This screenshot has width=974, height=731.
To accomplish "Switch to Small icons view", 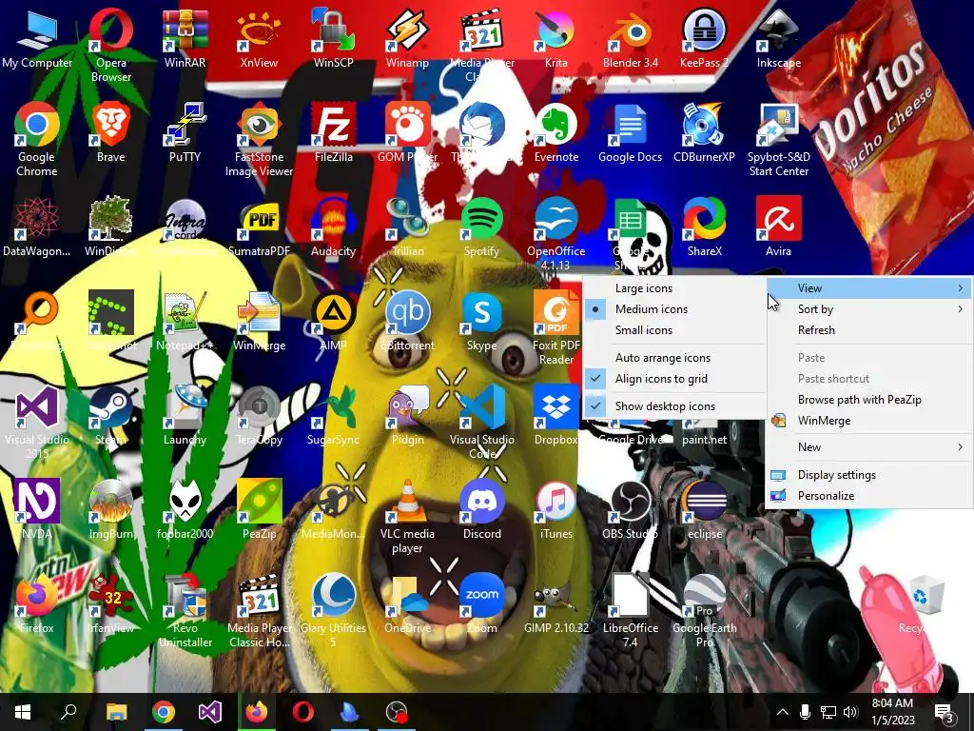I will coord(674,330).
